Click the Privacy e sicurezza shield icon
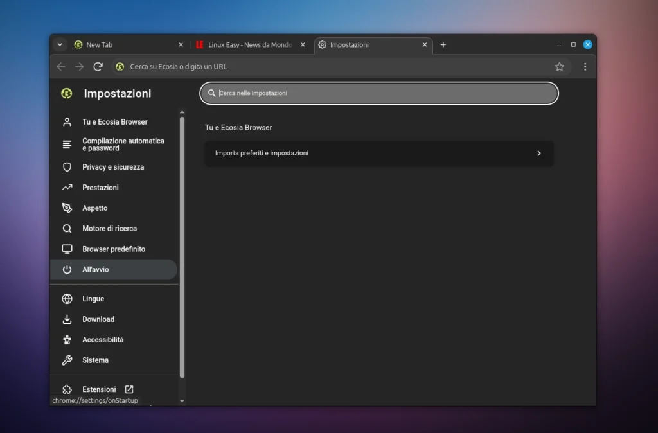This screenshot has width=658, height=433. 67,167
